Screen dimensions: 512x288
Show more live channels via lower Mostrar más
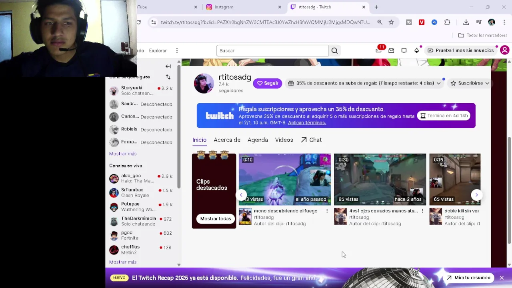(123, 262)
